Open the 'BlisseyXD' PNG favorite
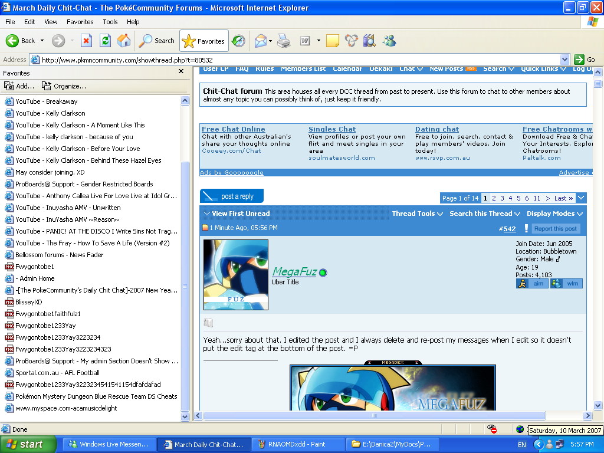The image size is (604, 453). 24,302
